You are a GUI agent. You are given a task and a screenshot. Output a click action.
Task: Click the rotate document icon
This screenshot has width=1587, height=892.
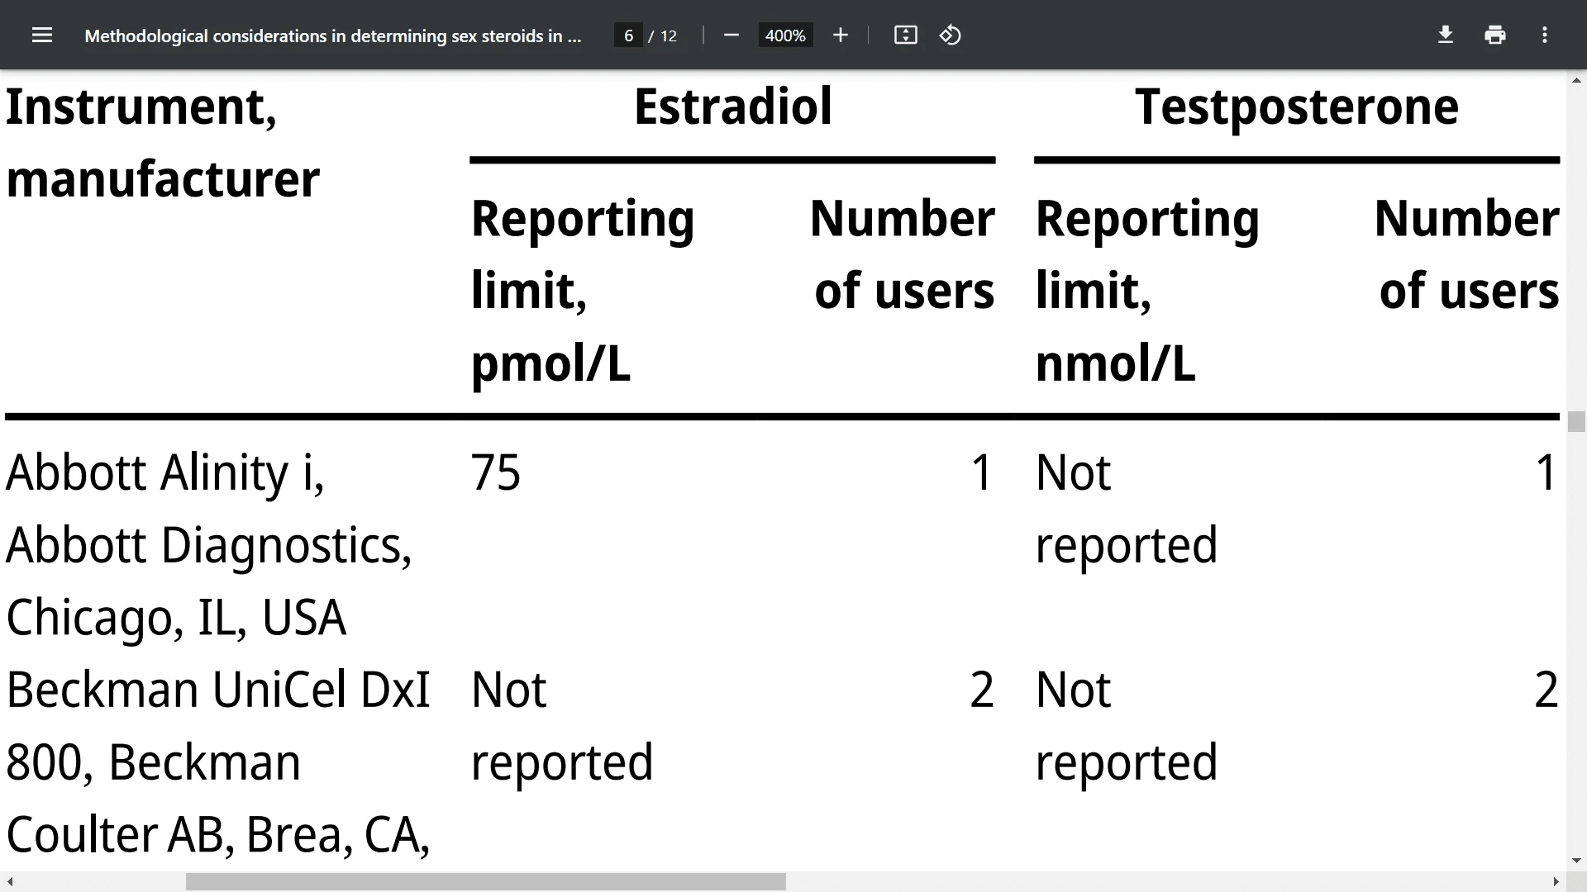(950, 35)
